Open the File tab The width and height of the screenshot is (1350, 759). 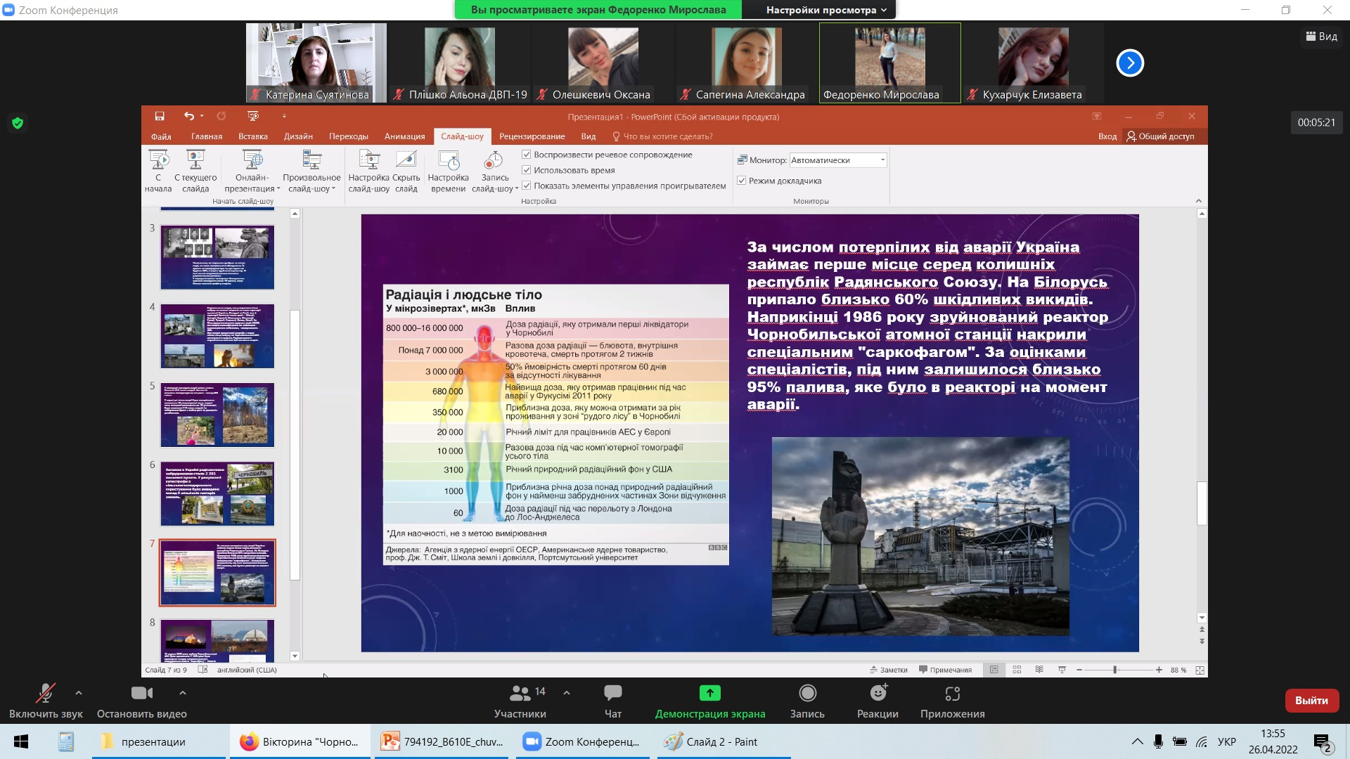tap(161, 136)
